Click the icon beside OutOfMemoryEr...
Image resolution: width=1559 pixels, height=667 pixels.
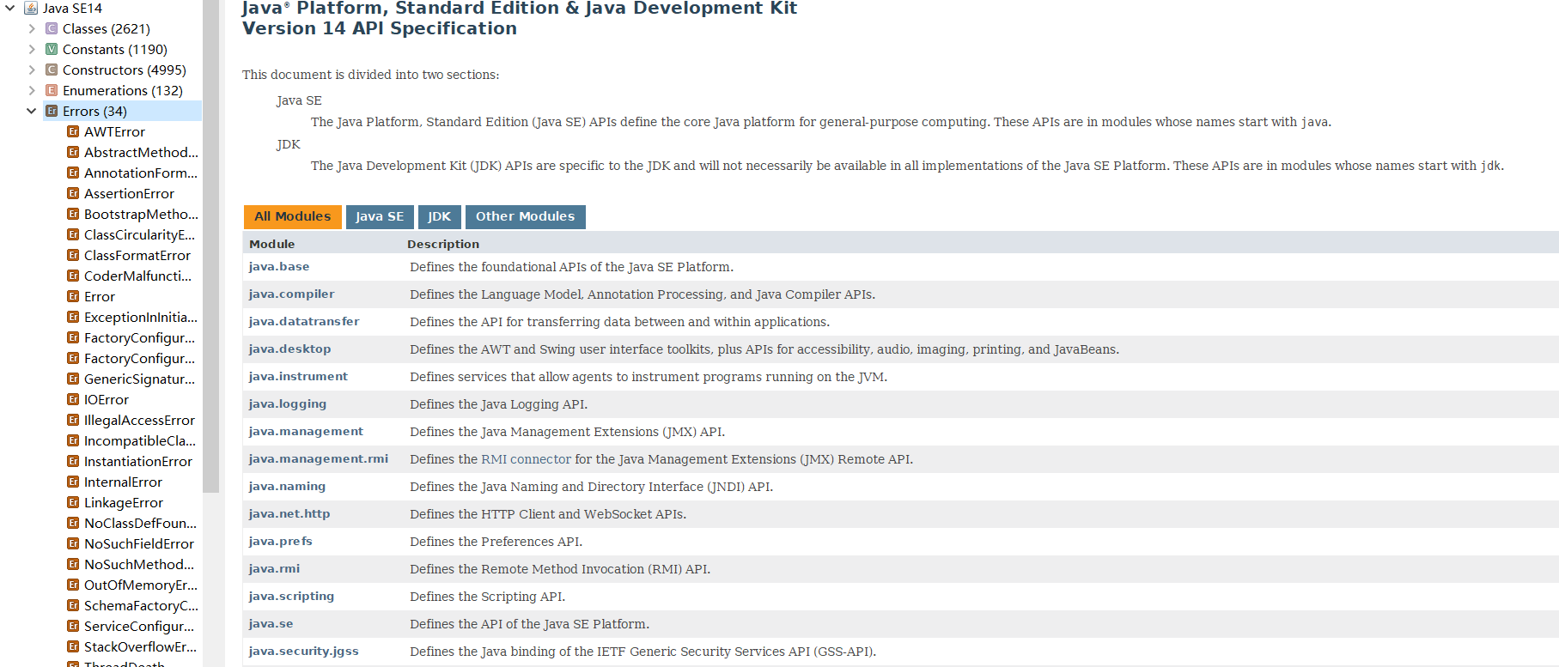coord(73,585)
